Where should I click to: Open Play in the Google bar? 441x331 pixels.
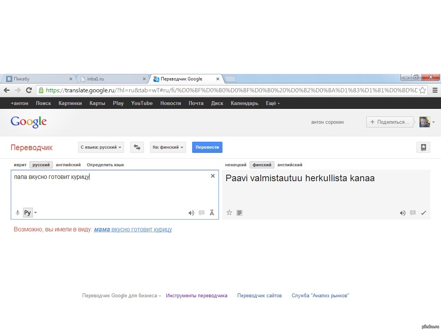118,103
